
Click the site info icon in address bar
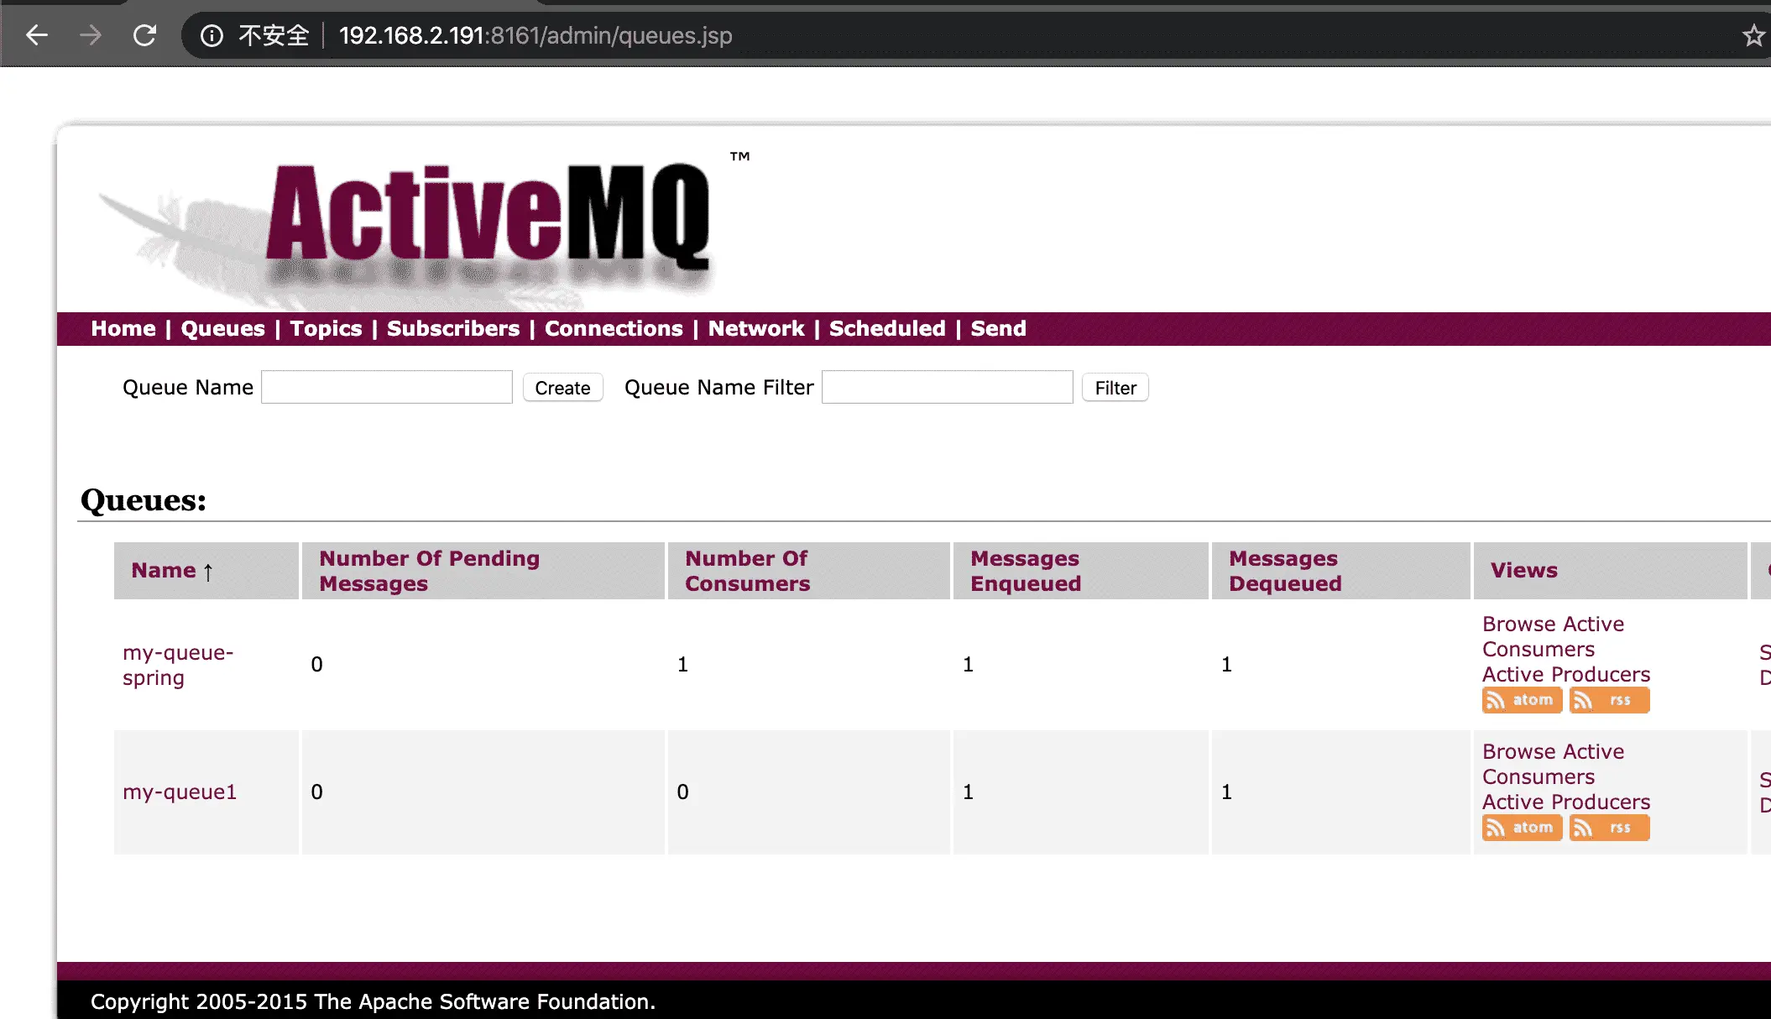point(212,35)
